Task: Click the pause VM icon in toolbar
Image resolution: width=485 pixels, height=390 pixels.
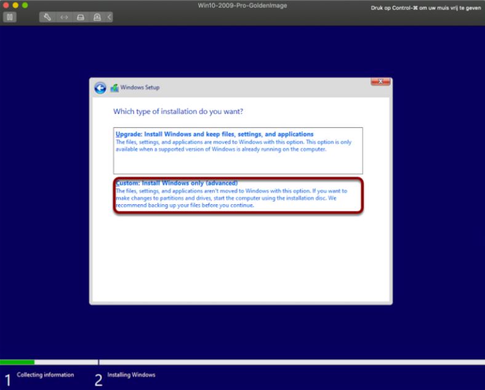Action: point(10,17)
